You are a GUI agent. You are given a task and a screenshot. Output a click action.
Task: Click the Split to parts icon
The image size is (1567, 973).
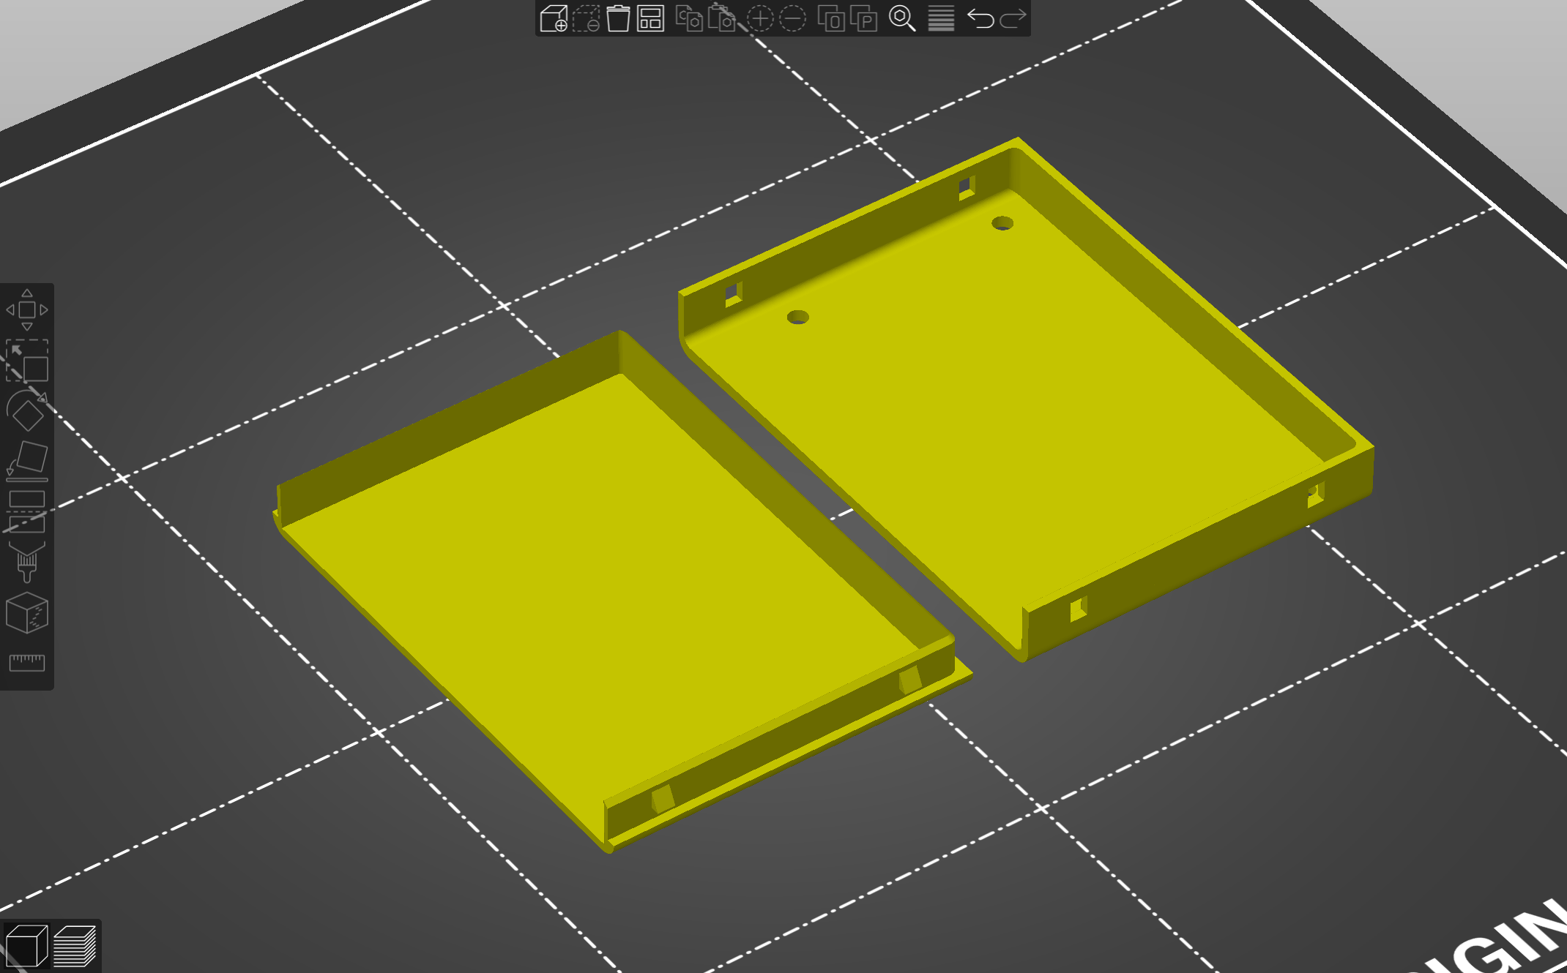coord(863,18)
